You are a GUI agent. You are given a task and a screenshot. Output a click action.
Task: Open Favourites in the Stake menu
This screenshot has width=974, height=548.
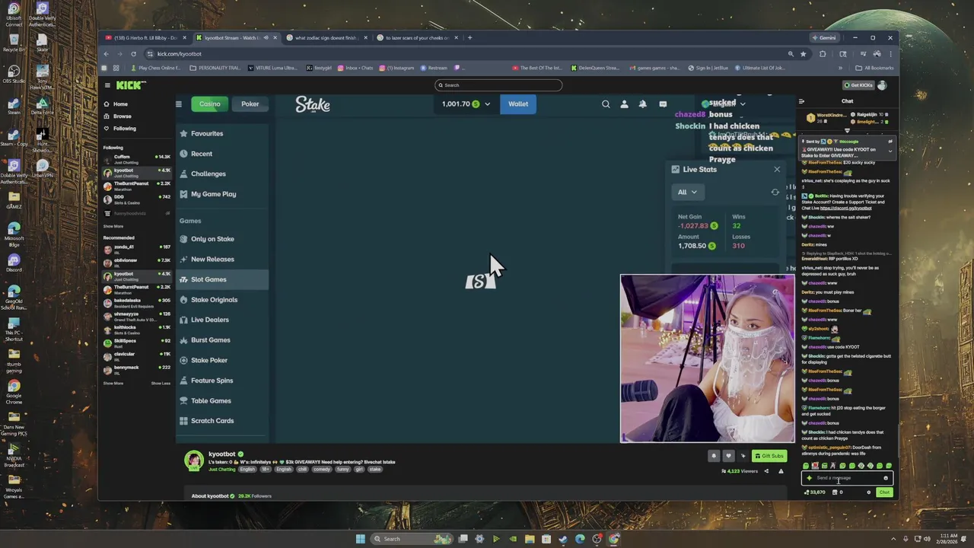(x=222, y=133)
